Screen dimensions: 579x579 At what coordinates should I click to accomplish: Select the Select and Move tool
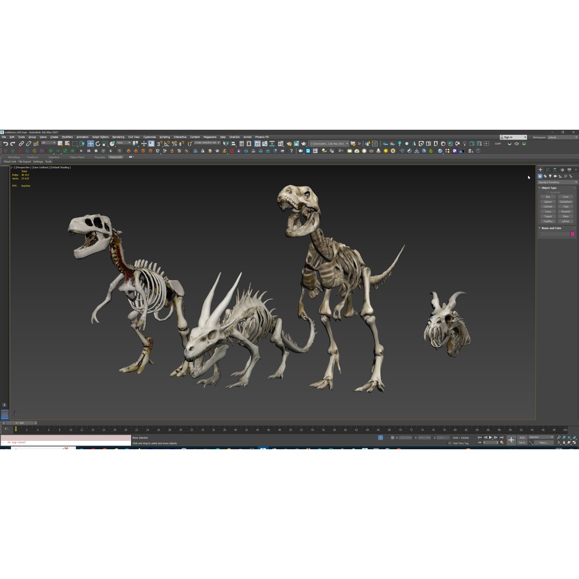91,144
